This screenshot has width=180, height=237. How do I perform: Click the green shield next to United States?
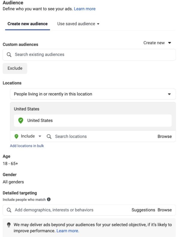pyautogui.click(x=21, y=121)
